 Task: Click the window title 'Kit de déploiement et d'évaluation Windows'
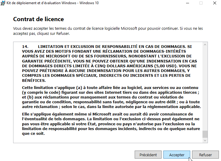53,3
